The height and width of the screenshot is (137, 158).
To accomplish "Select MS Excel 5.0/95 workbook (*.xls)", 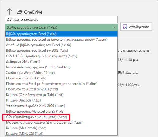I will pos(61,111).
